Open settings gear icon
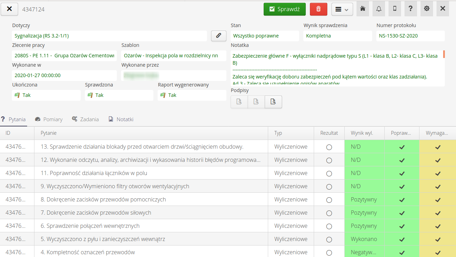 pyautogui.click(x=427, y=9)
